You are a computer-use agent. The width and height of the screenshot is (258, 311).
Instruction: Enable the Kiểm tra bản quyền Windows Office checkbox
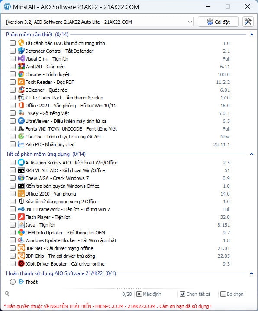tap(13, 186)
